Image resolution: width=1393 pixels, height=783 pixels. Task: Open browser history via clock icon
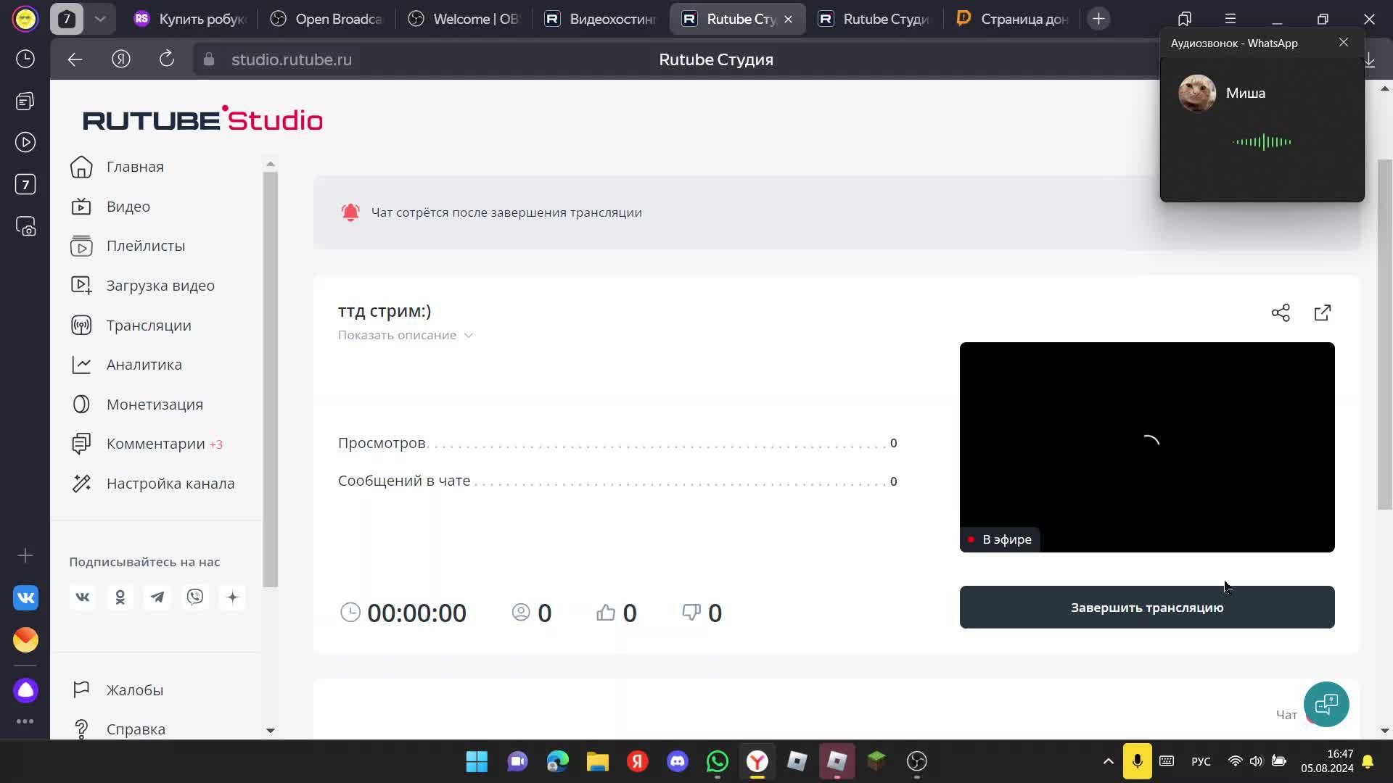tap(25, 59)
